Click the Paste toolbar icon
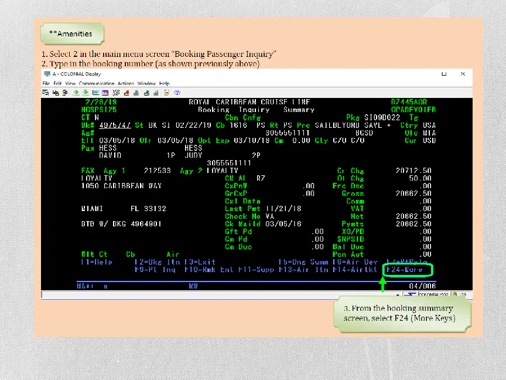 [x=65, y=93]
